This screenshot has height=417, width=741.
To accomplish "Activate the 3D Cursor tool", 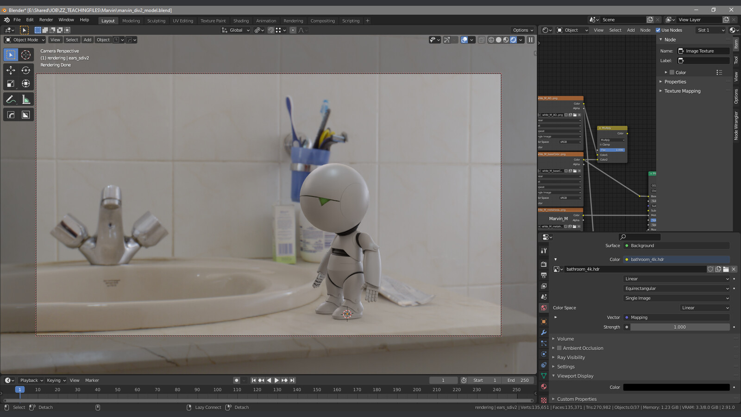I will click(x=26, y=55).
